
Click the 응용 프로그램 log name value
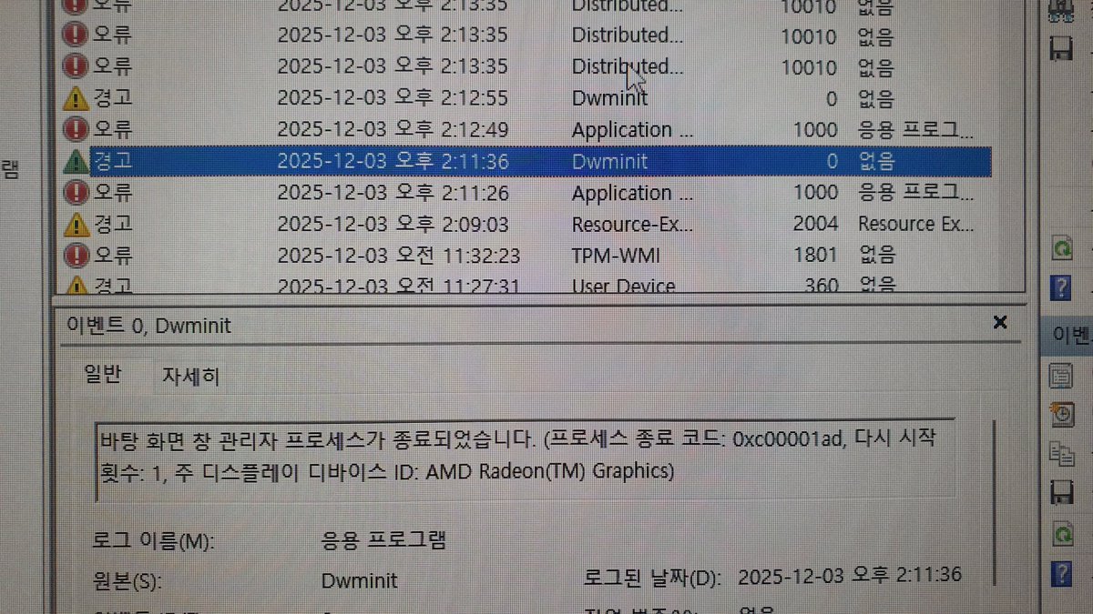tap(385, 541)
